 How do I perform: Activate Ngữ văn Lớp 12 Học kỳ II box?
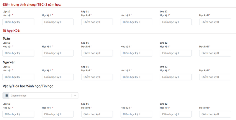point(215,77)
